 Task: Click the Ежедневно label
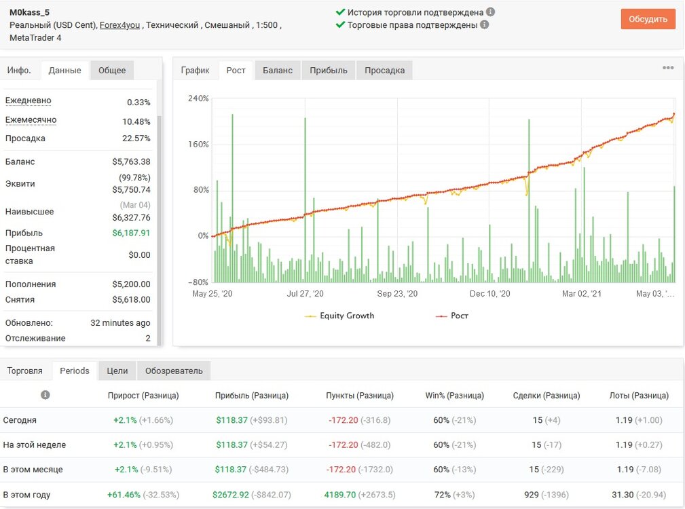(x=29, y=100)
